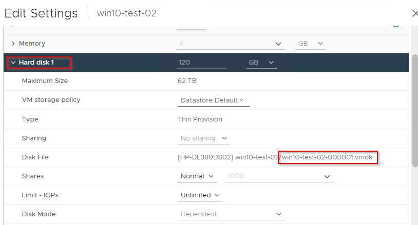The width and height of the screenshot is (418, 225).
Task: Collapse the Hard disk 1 section
Action: [13, 63]
